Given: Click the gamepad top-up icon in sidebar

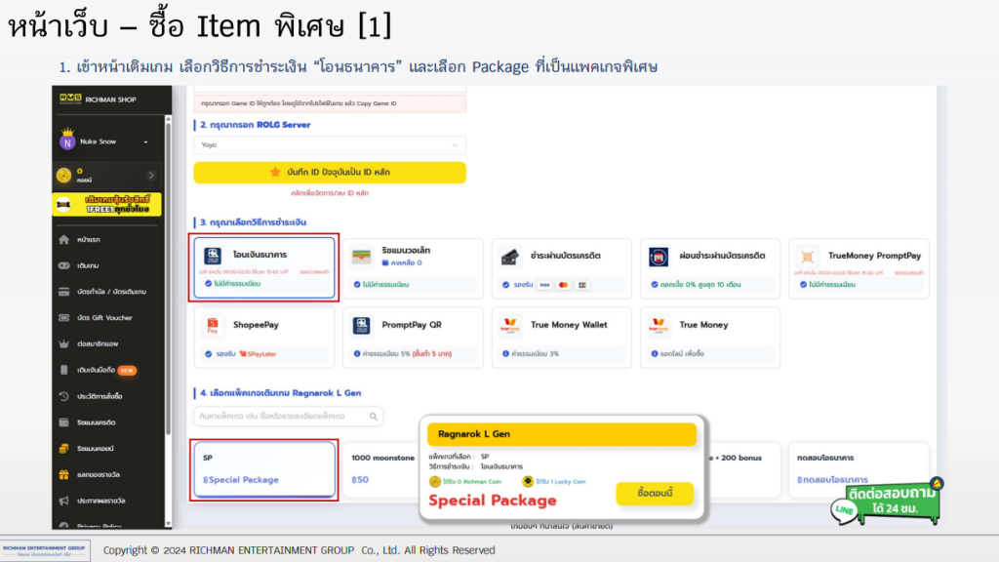Looking at the screenshot, I should click(x=64, y=265).
